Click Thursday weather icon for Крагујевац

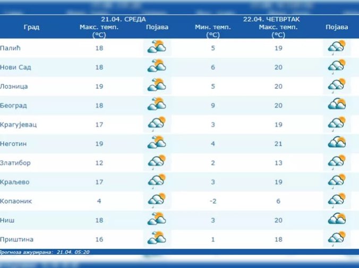coord(337,124)
